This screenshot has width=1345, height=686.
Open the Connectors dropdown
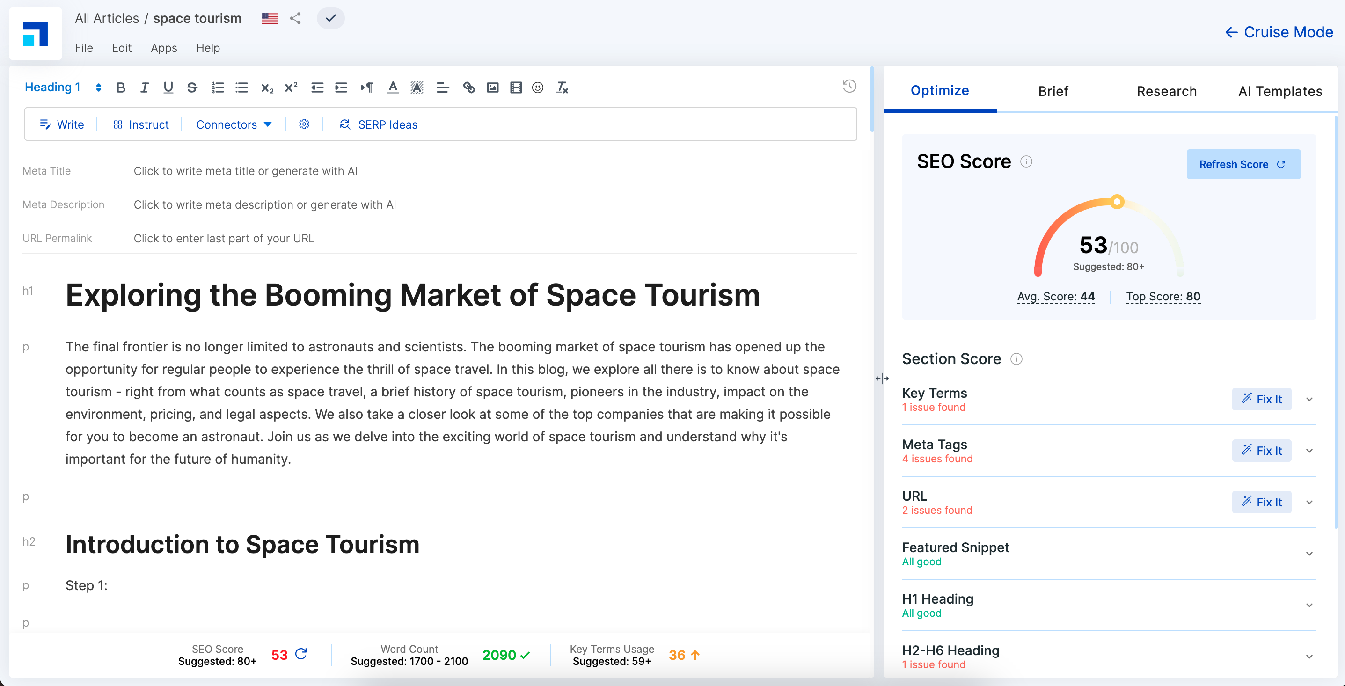[x=234, y=125]
